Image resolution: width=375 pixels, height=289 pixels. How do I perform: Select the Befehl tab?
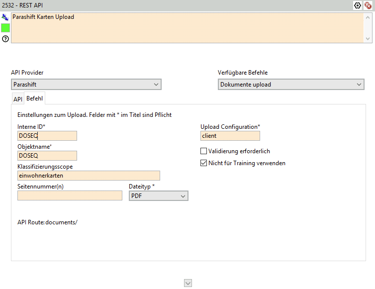tap(35, 98)
